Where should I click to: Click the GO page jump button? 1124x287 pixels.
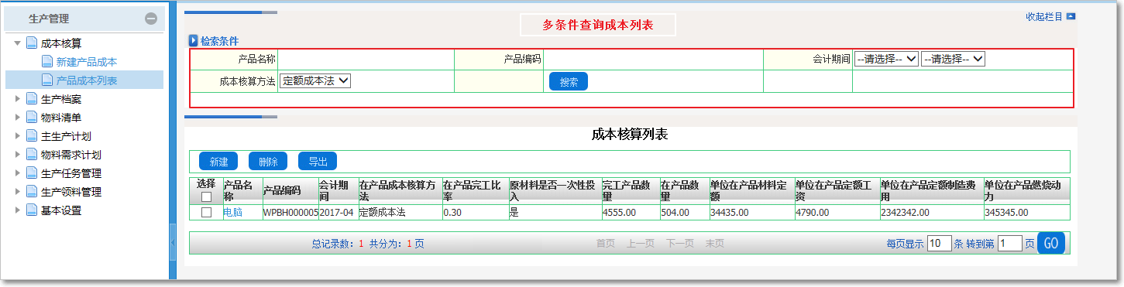(1051, 243)
